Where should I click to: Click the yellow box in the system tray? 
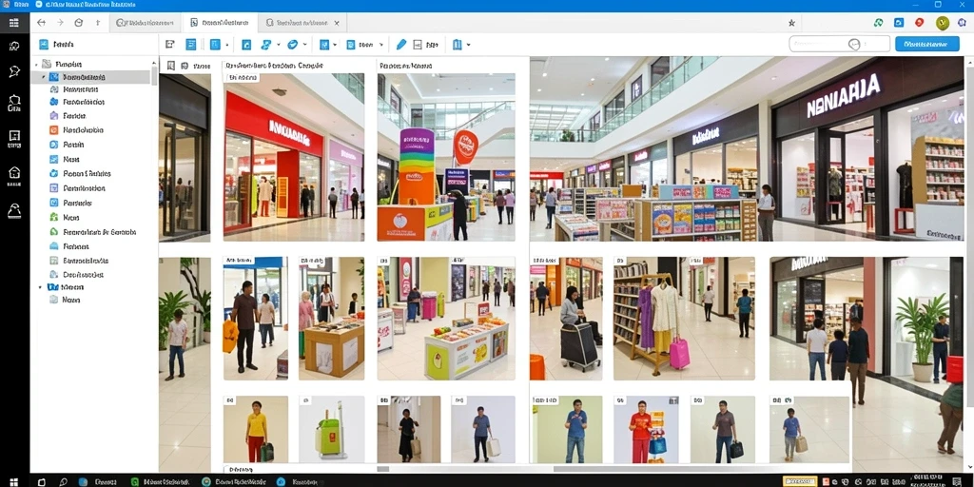pos(799,481)
